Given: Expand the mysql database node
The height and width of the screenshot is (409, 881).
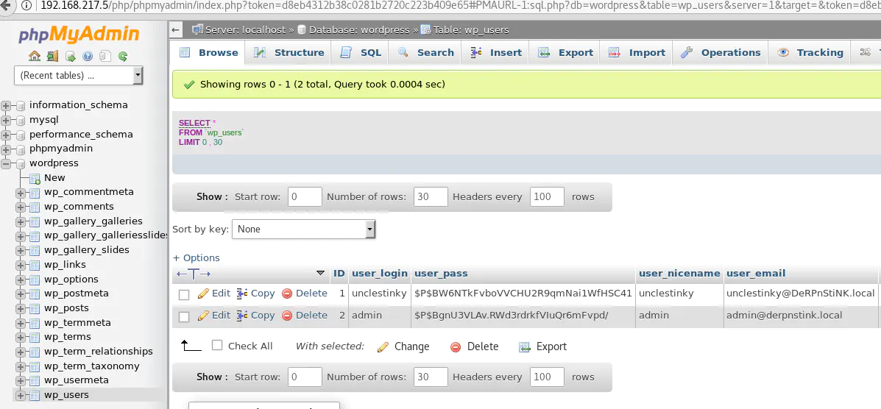Looking at the screenshot, I should pos(6,120).
